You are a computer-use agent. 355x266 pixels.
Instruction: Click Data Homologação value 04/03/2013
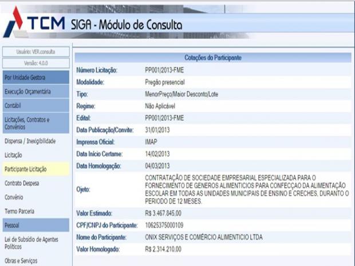(157, 166)
